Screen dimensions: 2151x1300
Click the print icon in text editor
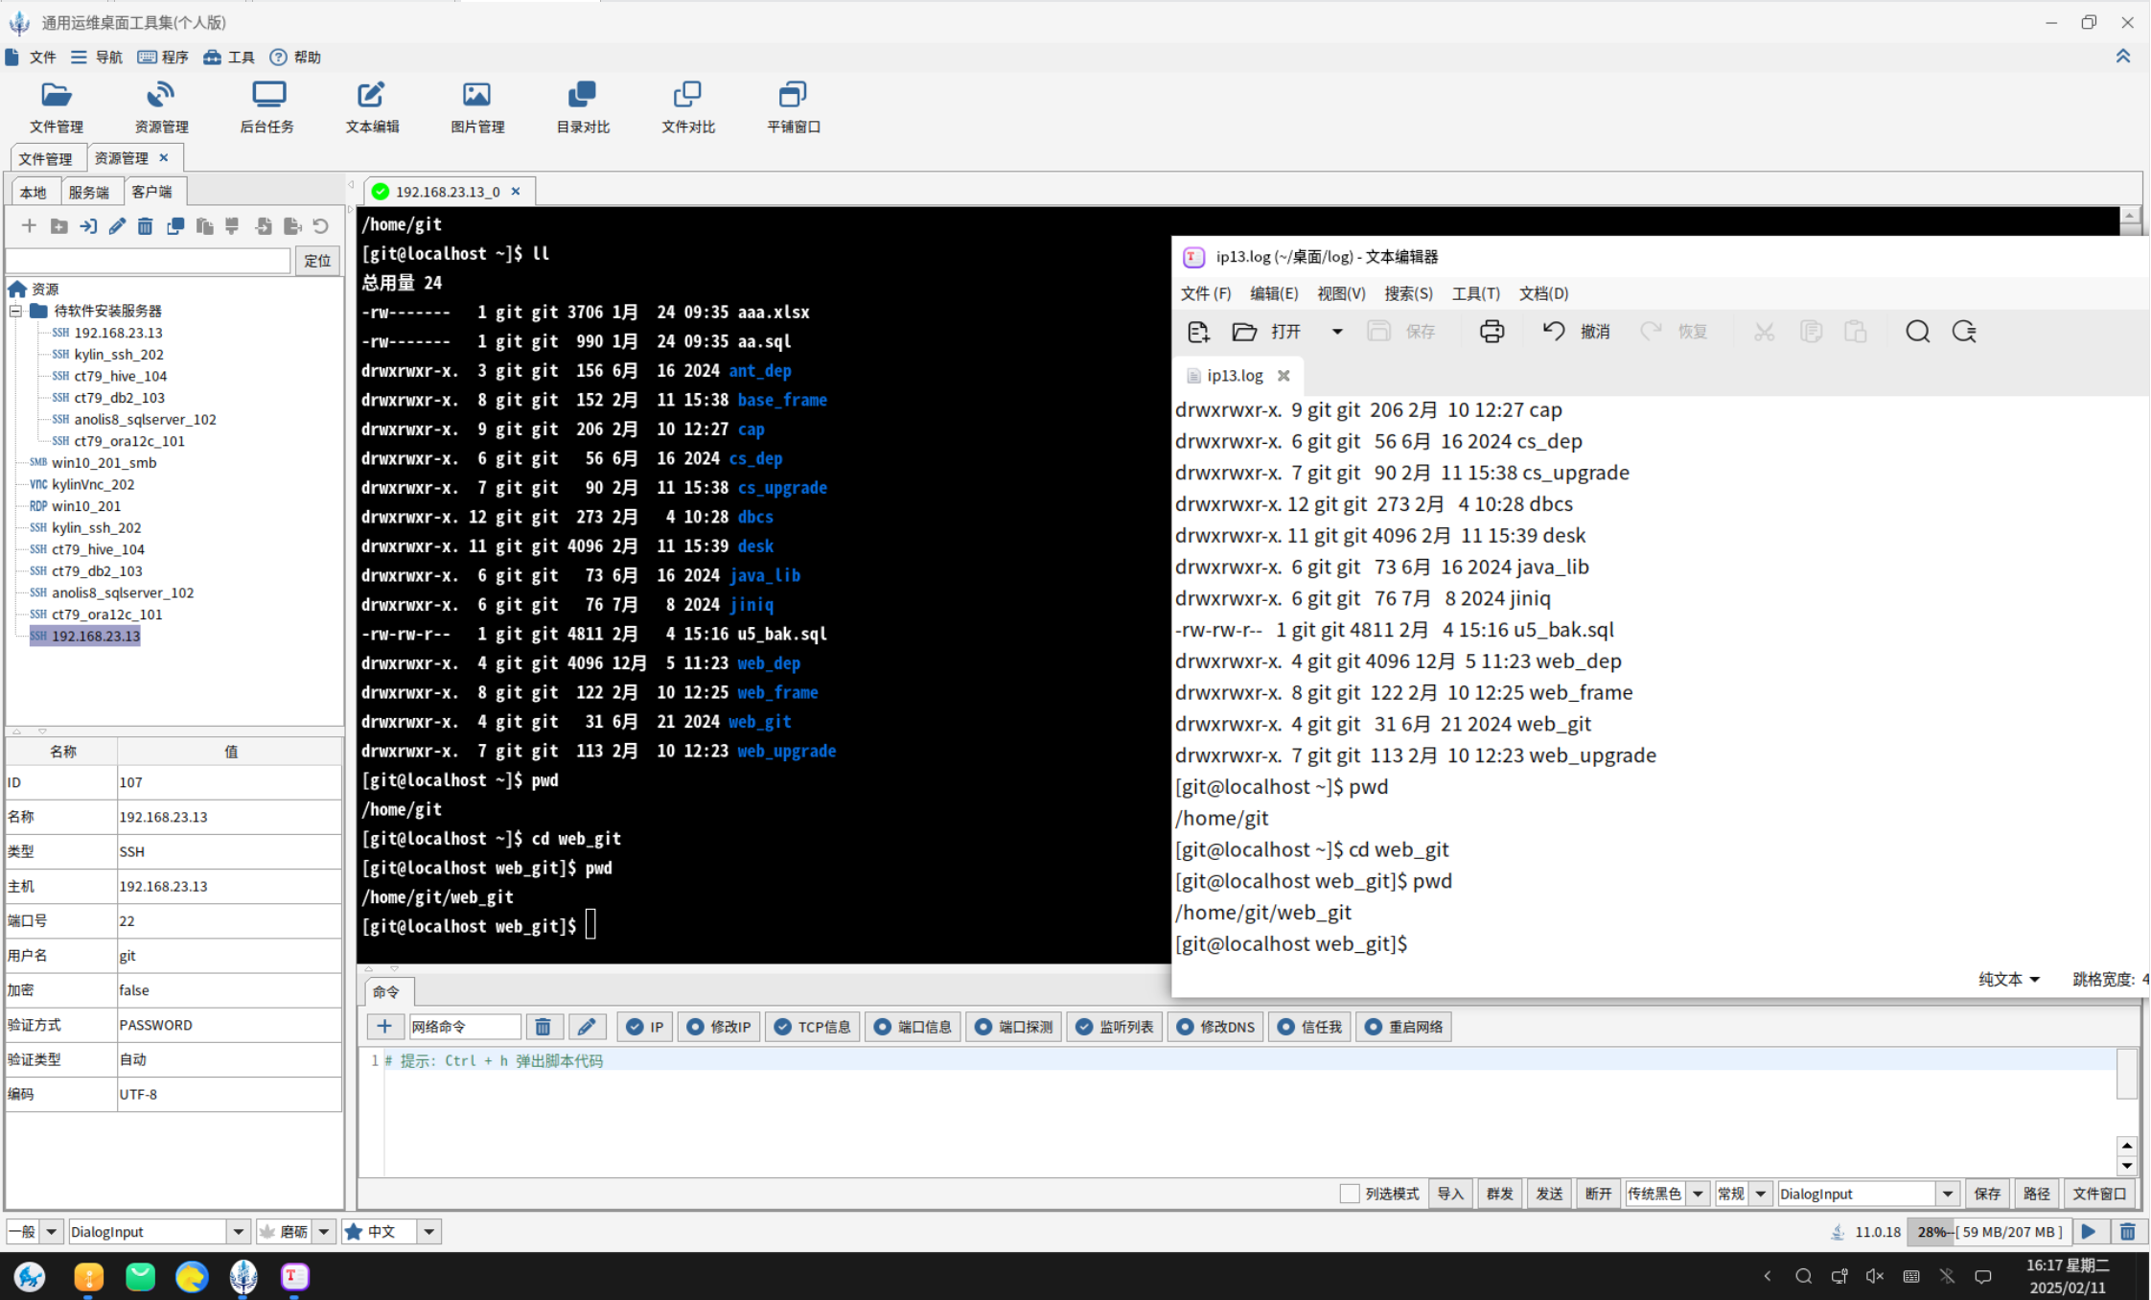pos(1492,332)
